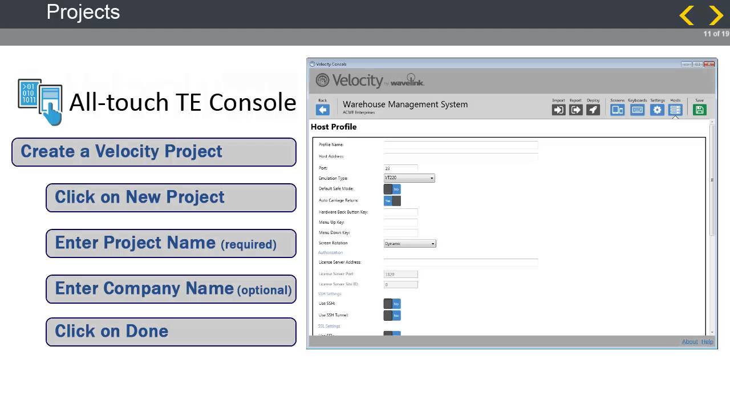Select the Click on Done step
The width and height of the screenshot is (730, 411).
[x=171, y=332]
